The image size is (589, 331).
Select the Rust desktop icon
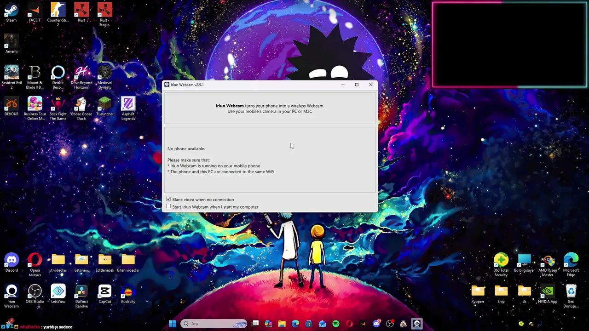(81, 13)
